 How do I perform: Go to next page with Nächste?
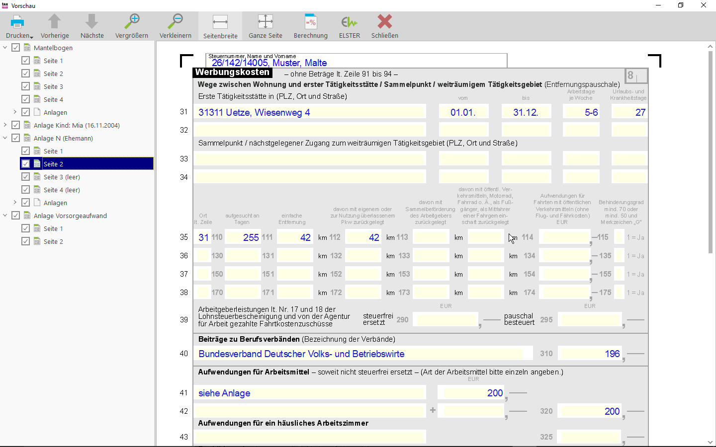click(92, 26)
